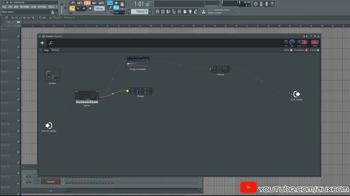Click the previous pattern arrow
The image size is (350, 196).
coord(129,11)
